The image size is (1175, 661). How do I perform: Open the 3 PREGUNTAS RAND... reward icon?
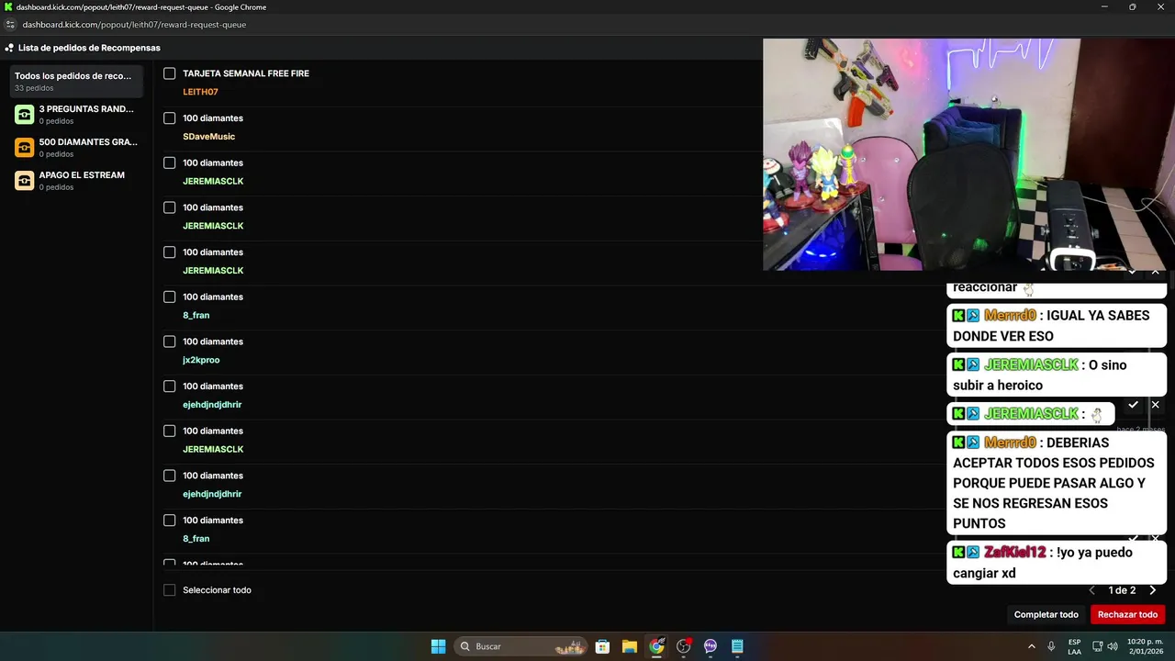25,115
